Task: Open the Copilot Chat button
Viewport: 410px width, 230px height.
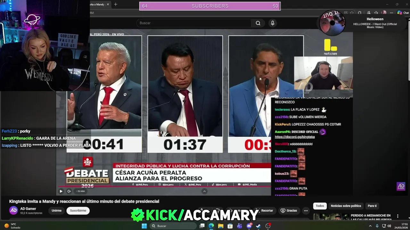Action: coord(403,13)
